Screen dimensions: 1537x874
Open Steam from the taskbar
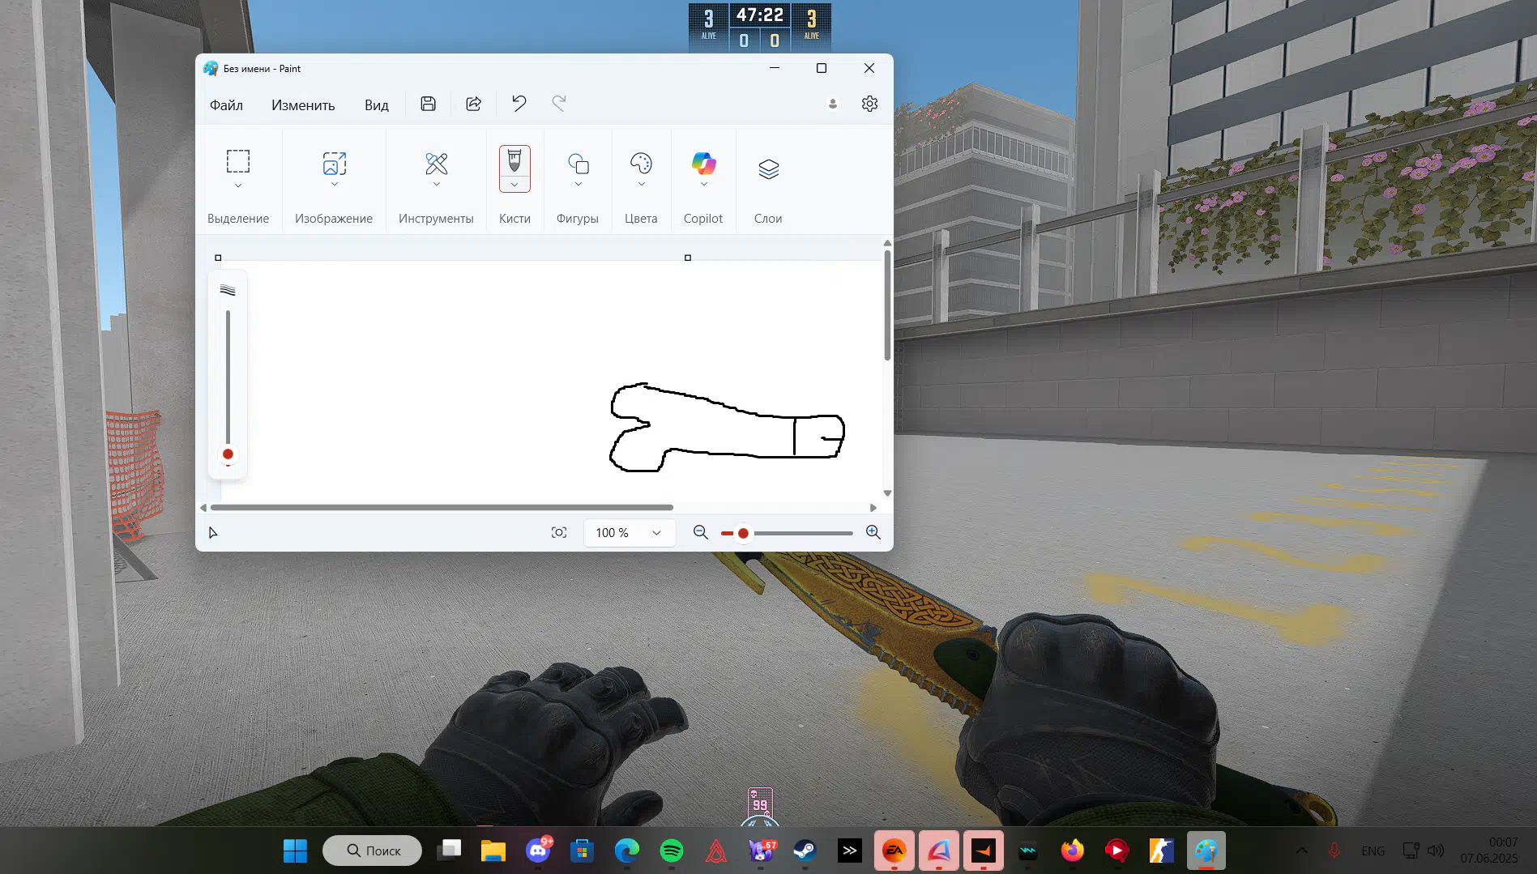[805, 851]
